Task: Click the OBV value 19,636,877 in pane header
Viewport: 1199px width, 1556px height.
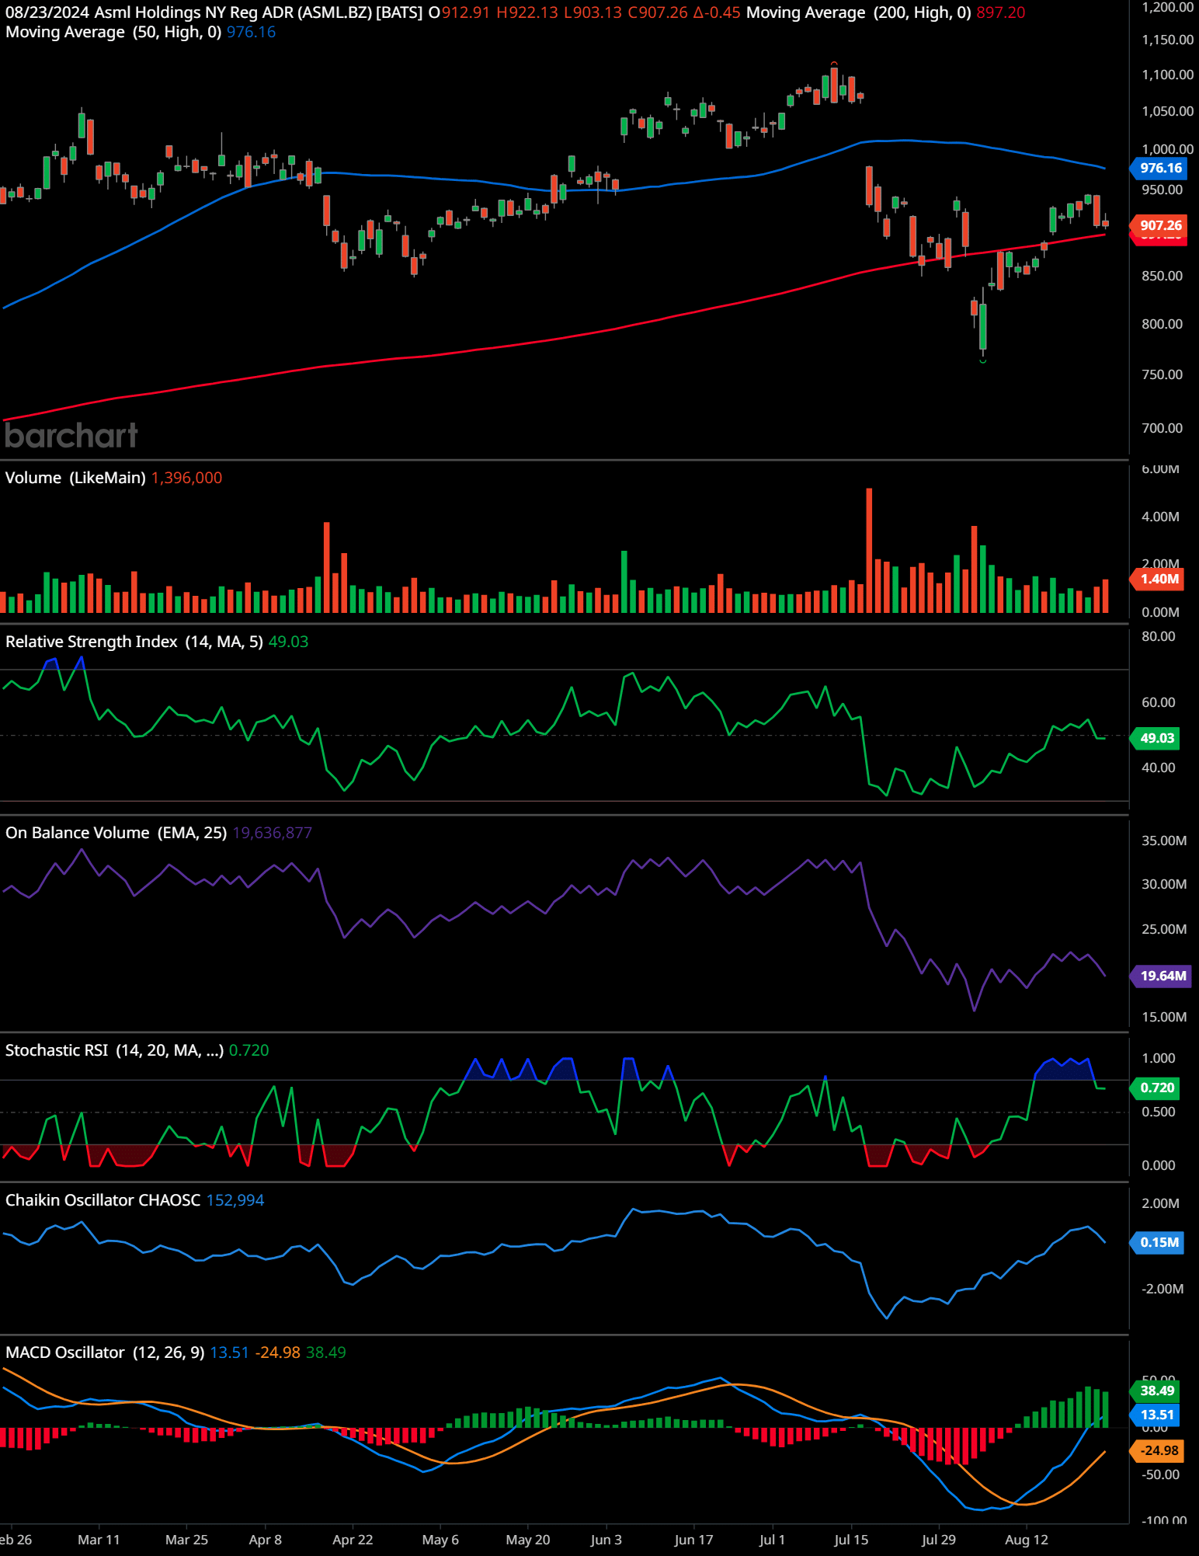Action: [273, 833]
